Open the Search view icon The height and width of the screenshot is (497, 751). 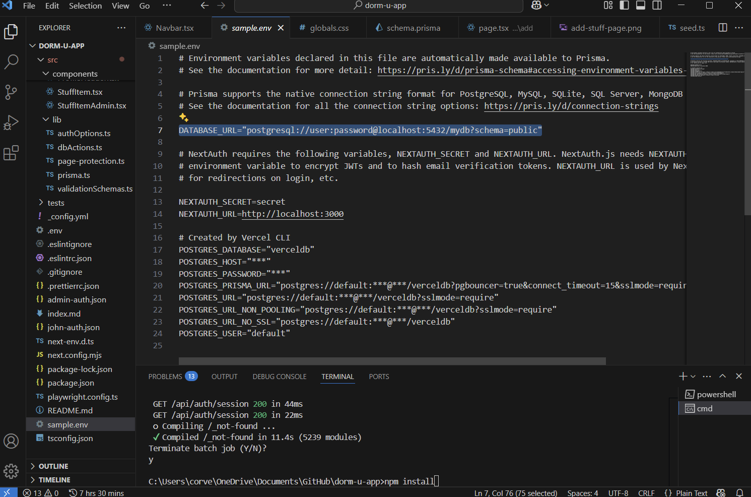(x=11, y=62)
